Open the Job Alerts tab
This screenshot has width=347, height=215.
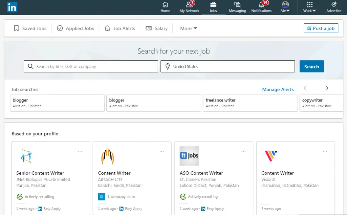coord(120,28)
